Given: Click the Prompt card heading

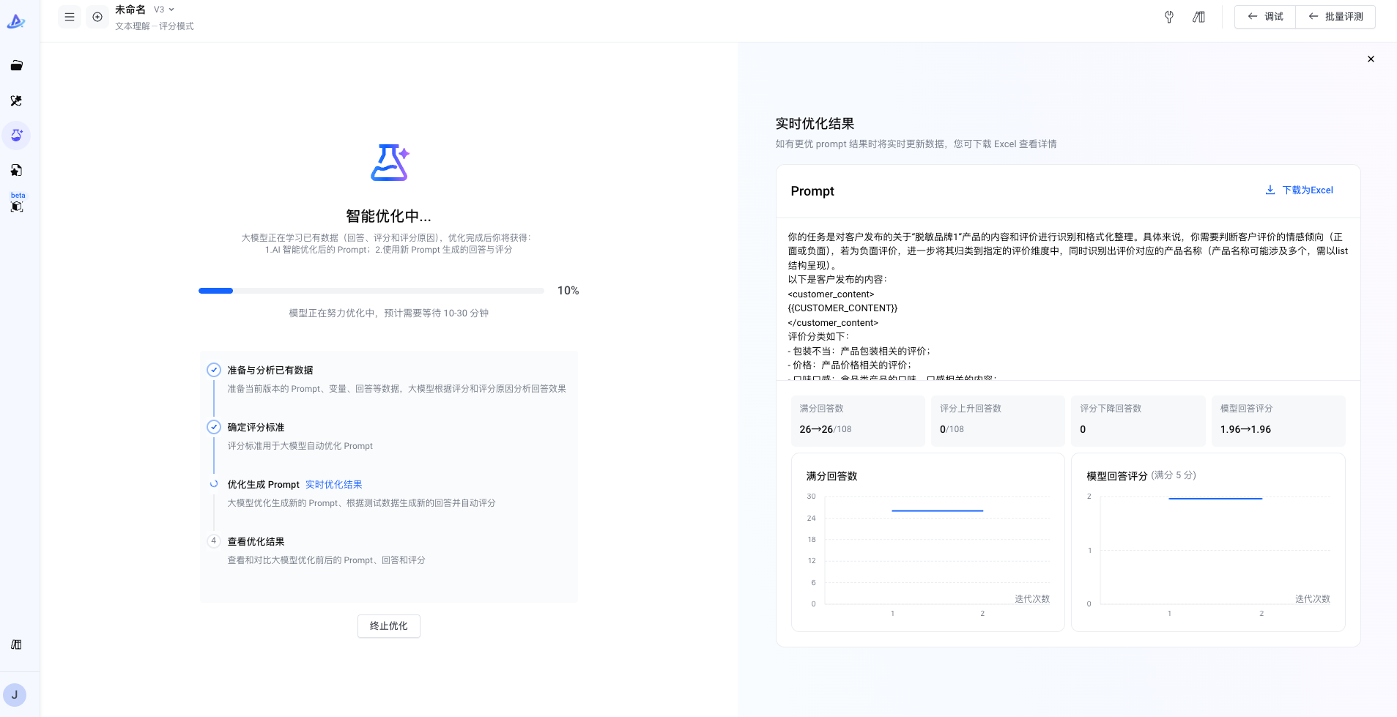Looking at the screenshot, I should (x=812, y=191).
